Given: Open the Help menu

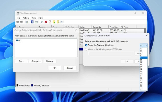Looking at the screenshot, I should click(40, 18).
